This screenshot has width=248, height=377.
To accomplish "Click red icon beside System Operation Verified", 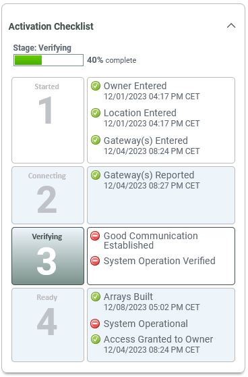I will click(x=95, y=261).
